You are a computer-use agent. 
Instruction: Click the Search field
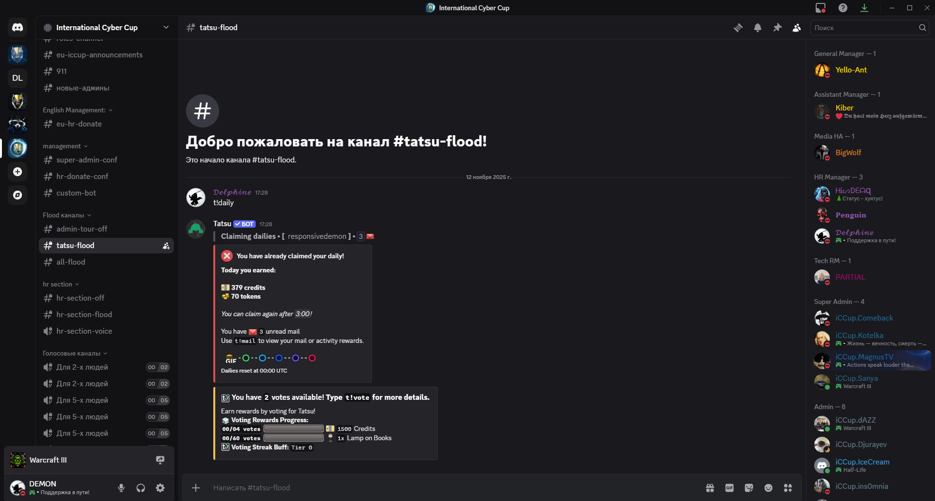[x=869, y=28]
